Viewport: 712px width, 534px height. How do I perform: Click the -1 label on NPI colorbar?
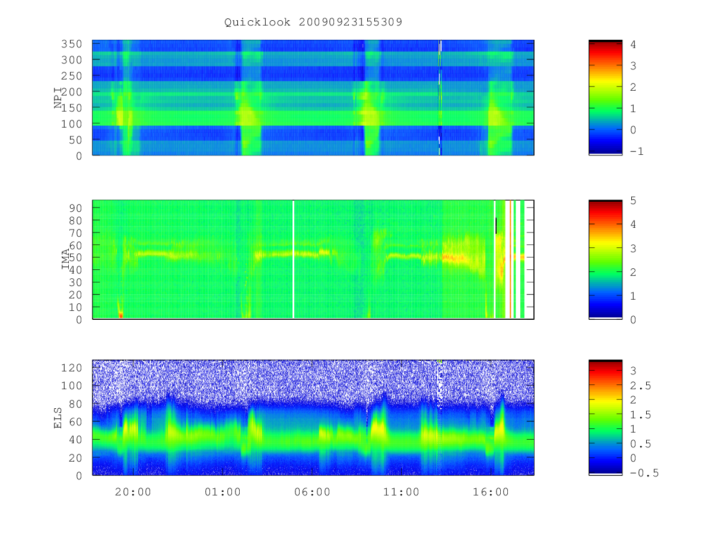[636, 151]
